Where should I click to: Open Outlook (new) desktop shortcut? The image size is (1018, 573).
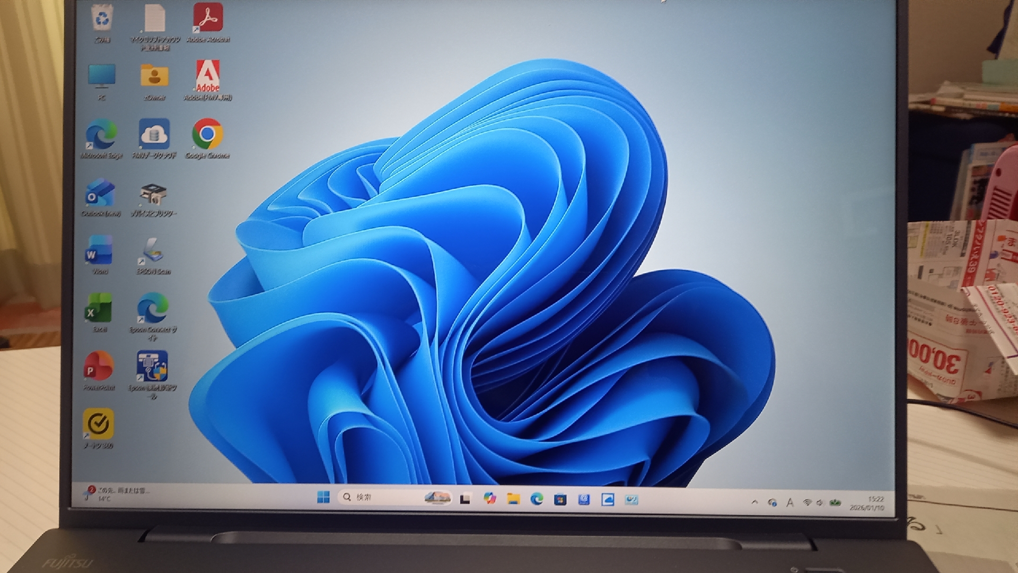[x=101, y=197]
